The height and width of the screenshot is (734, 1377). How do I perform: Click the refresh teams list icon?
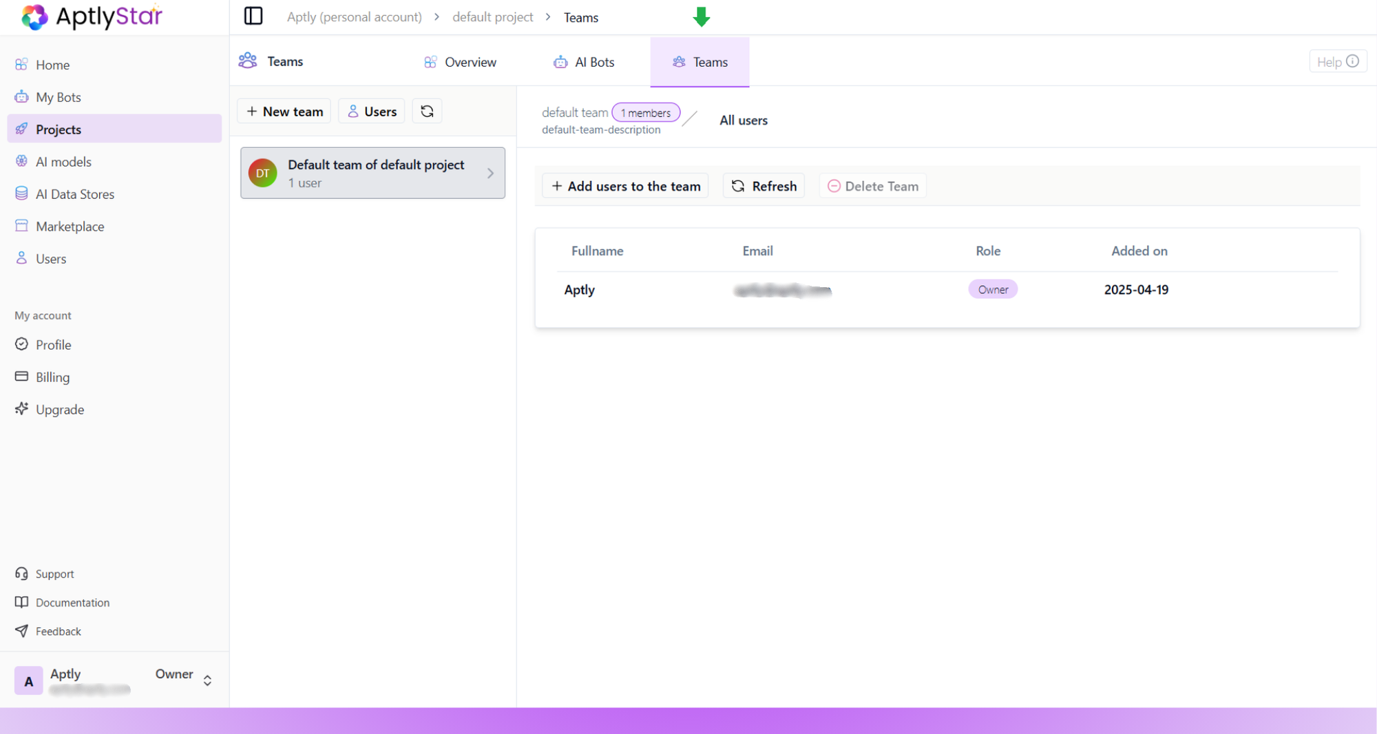[427, 112]
